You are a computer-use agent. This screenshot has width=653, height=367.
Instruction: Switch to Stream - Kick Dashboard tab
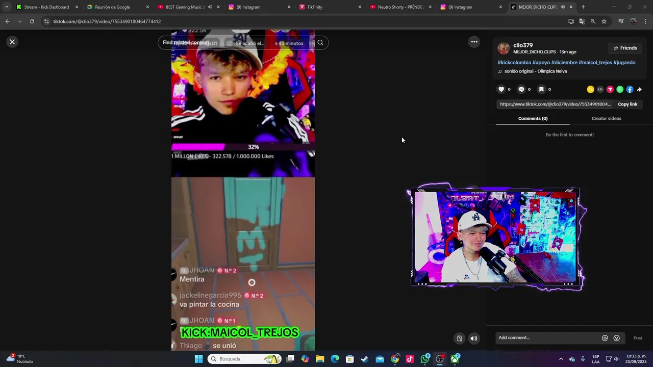click(x=46, y=7)
